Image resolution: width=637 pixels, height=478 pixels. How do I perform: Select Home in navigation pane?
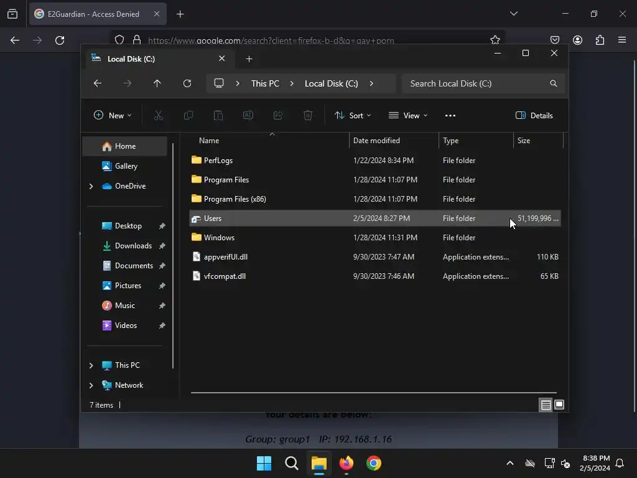124,146
